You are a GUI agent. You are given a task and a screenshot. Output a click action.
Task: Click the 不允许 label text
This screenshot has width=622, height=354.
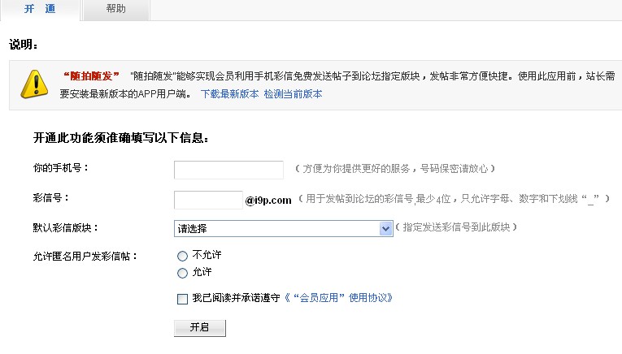coord(207,255)
